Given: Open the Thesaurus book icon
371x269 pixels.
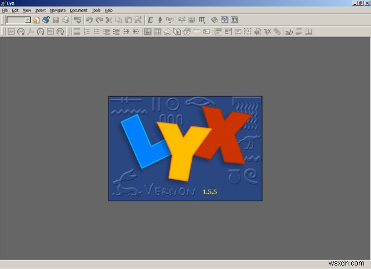Looking at the screenshot, I should (308, 32).
